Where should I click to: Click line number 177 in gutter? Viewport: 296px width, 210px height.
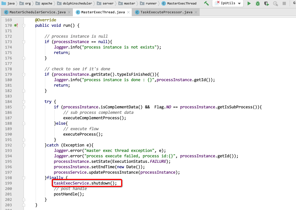(x=8, y=64)
